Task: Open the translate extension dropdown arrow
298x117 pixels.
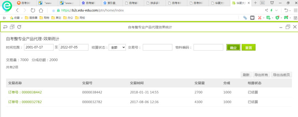Action: 272,18
